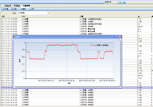Click the 刷新 refresh button label

point(6,9)
